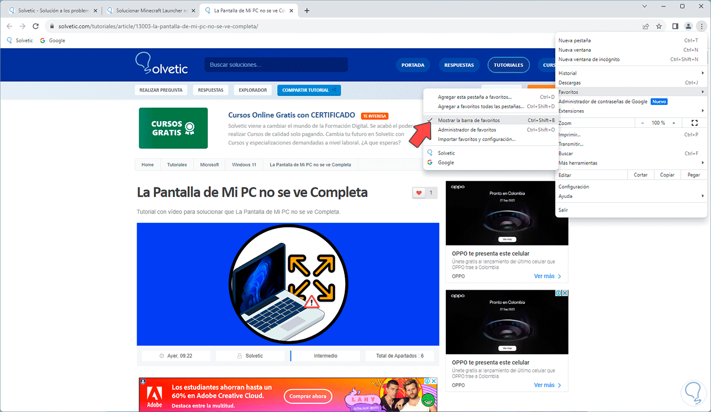This screenshot has height=412, width=711.
Task: Like the tutorial with the heart button
Action: (x=419, y=193)
